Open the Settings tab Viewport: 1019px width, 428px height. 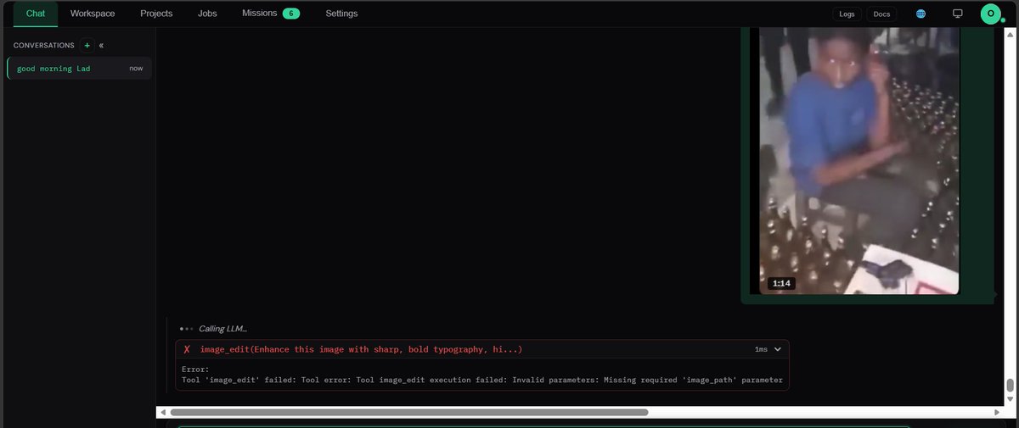click(x=341, y=14)
